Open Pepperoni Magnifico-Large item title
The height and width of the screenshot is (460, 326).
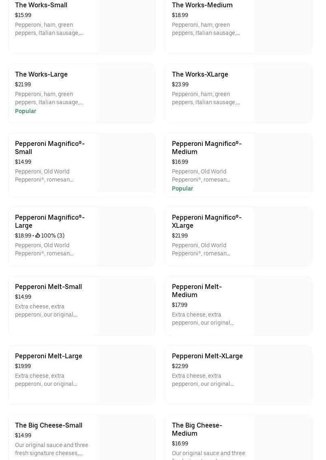click(x=49, y=221)
